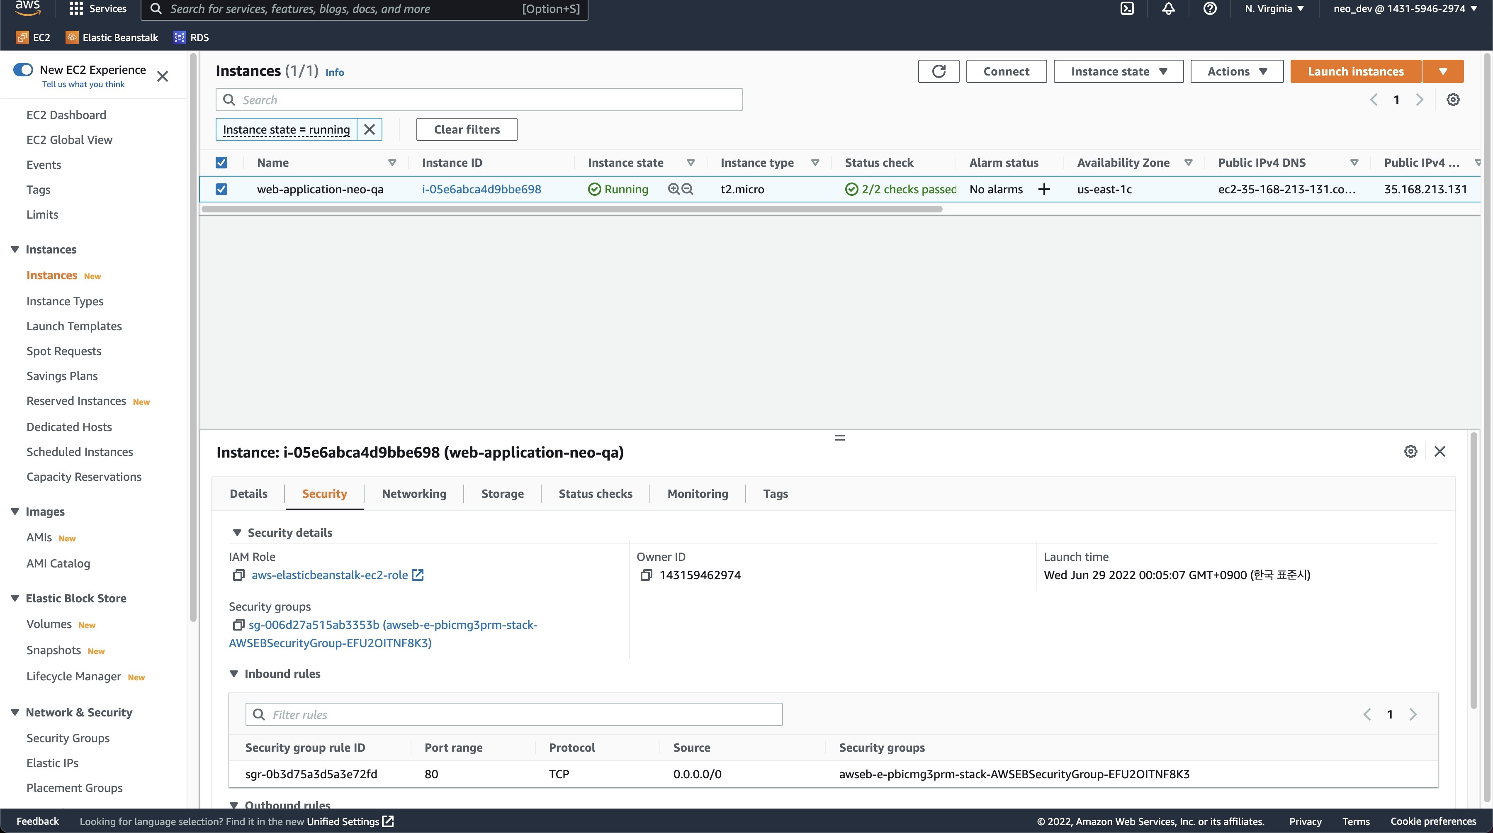Sort by the Name column arrow

392,163
